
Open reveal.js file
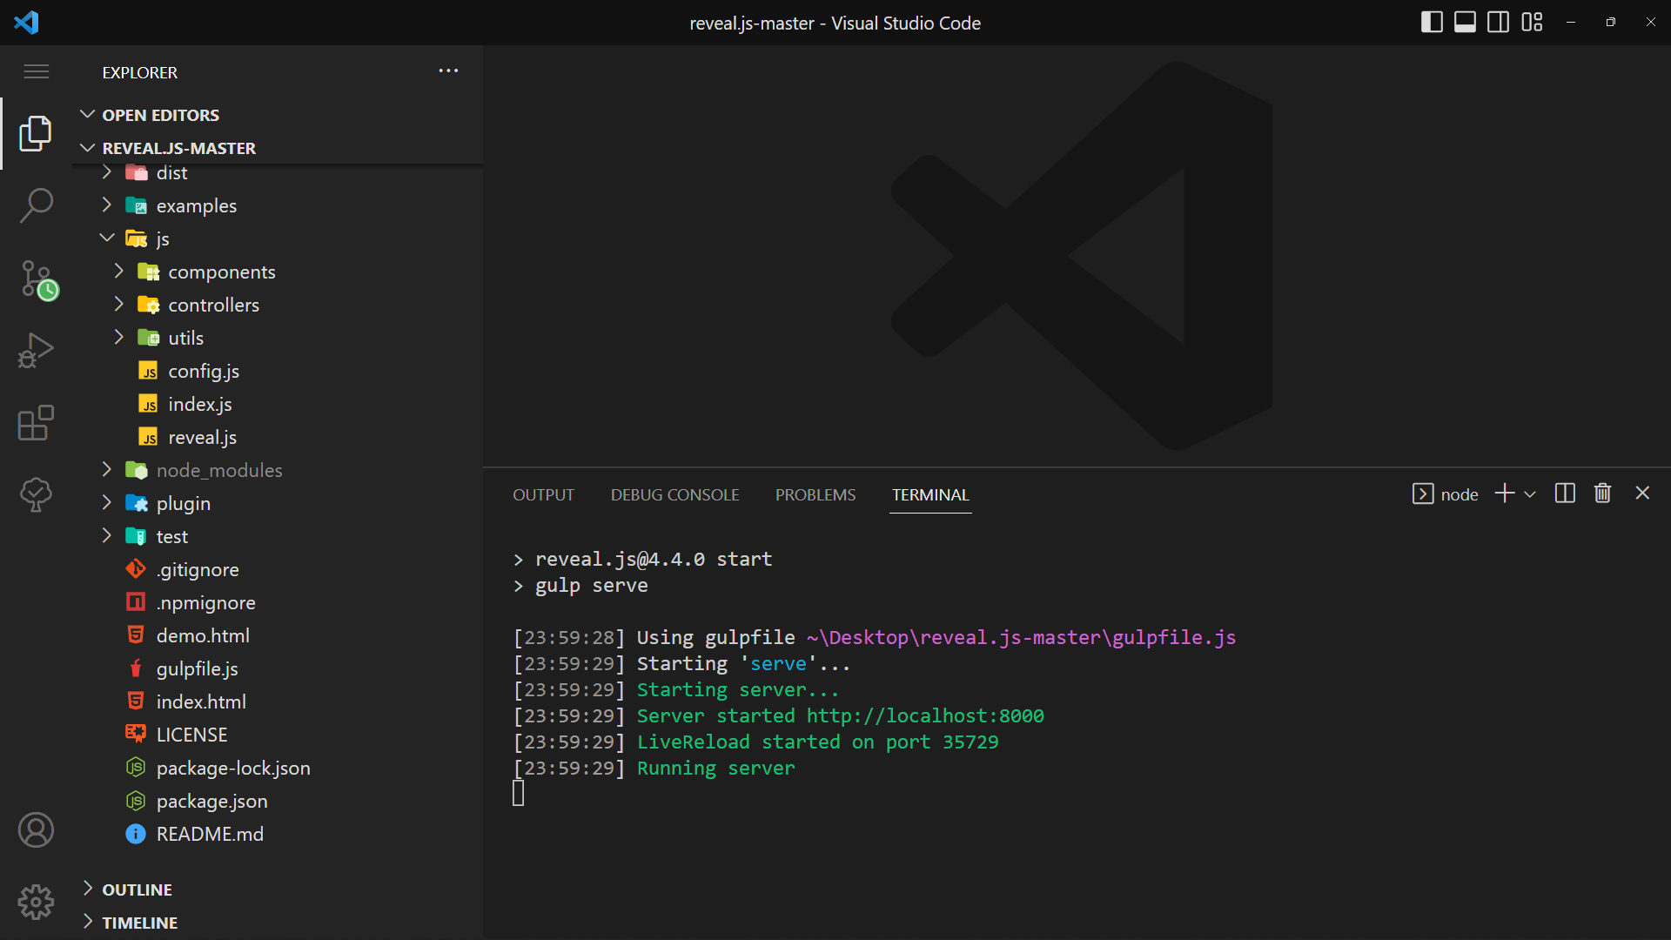point(277,437)
